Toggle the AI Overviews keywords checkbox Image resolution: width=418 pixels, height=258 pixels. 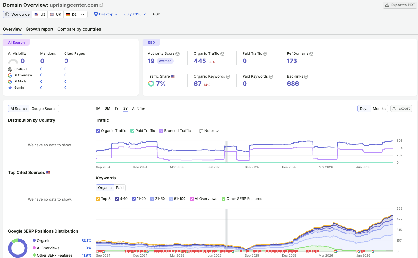pyautogui.click(x=192, y=199)
